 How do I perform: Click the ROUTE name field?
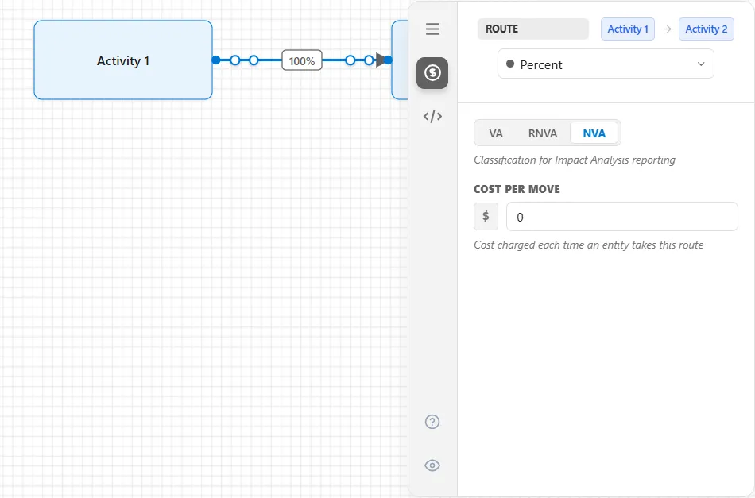point(533,29)
